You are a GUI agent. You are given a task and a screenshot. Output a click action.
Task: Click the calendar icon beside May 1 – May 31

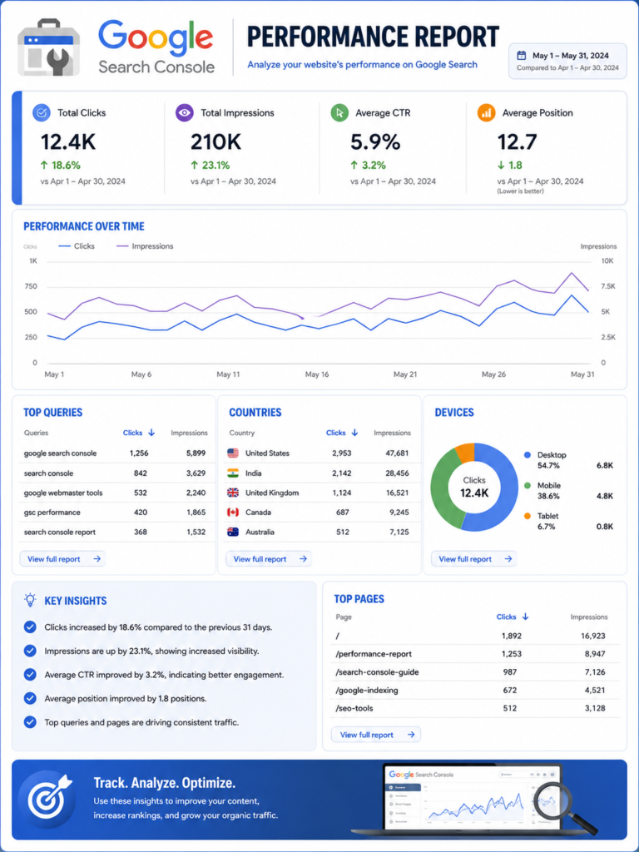[x=521, y=56]
